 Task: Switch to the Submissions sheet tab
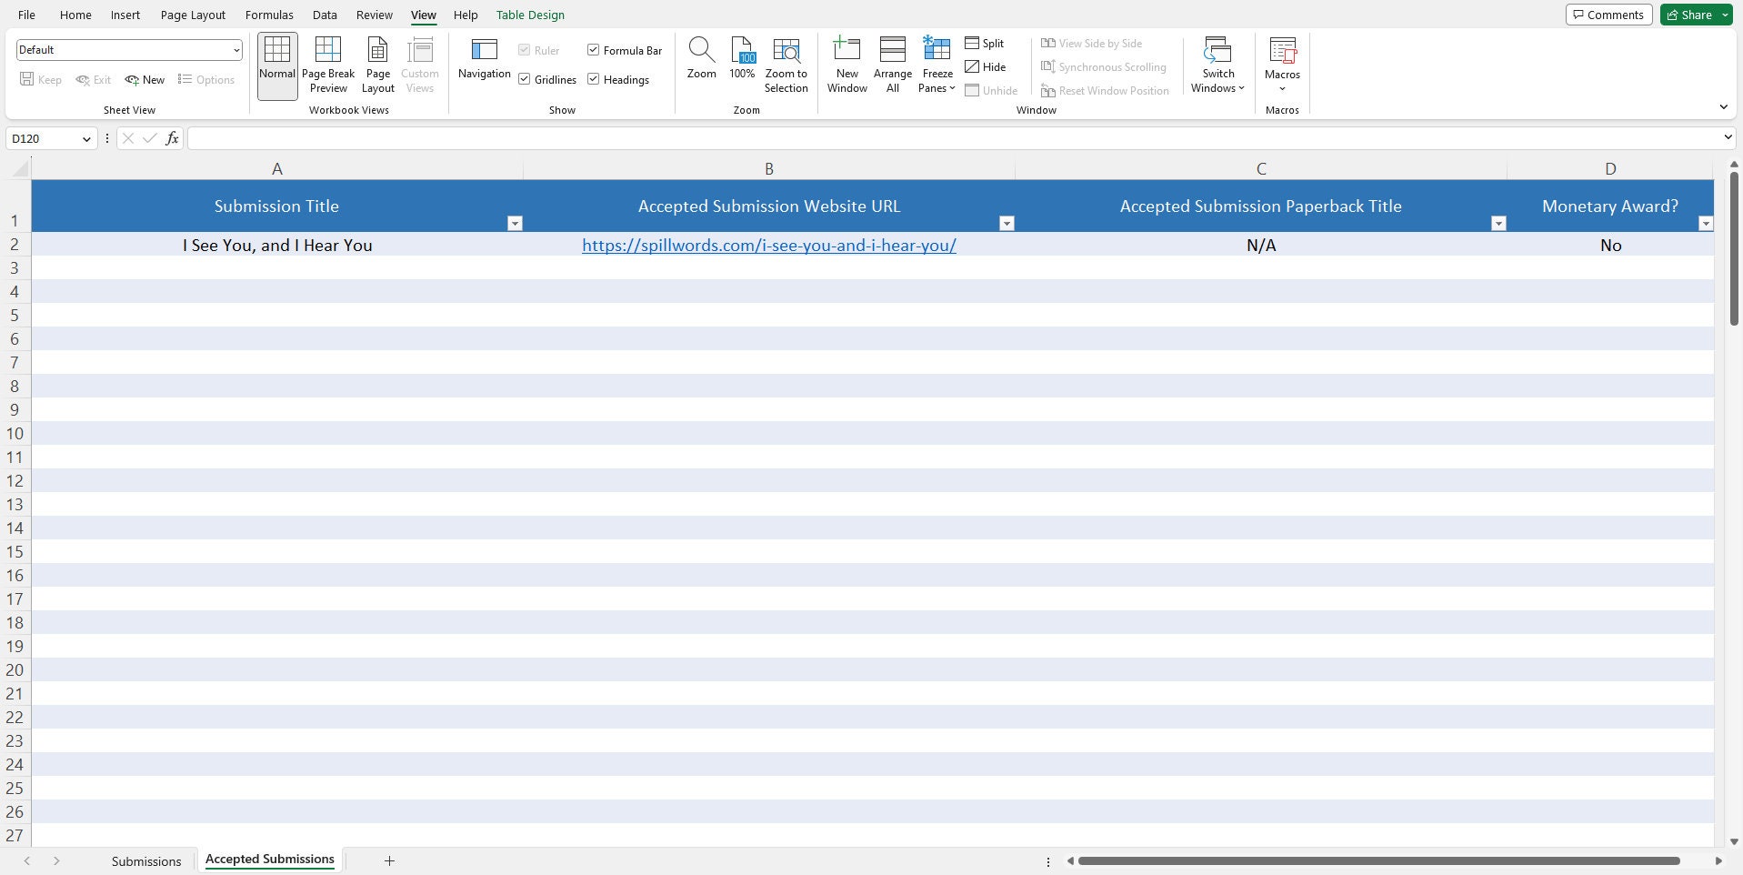click(x=145, y=860)
